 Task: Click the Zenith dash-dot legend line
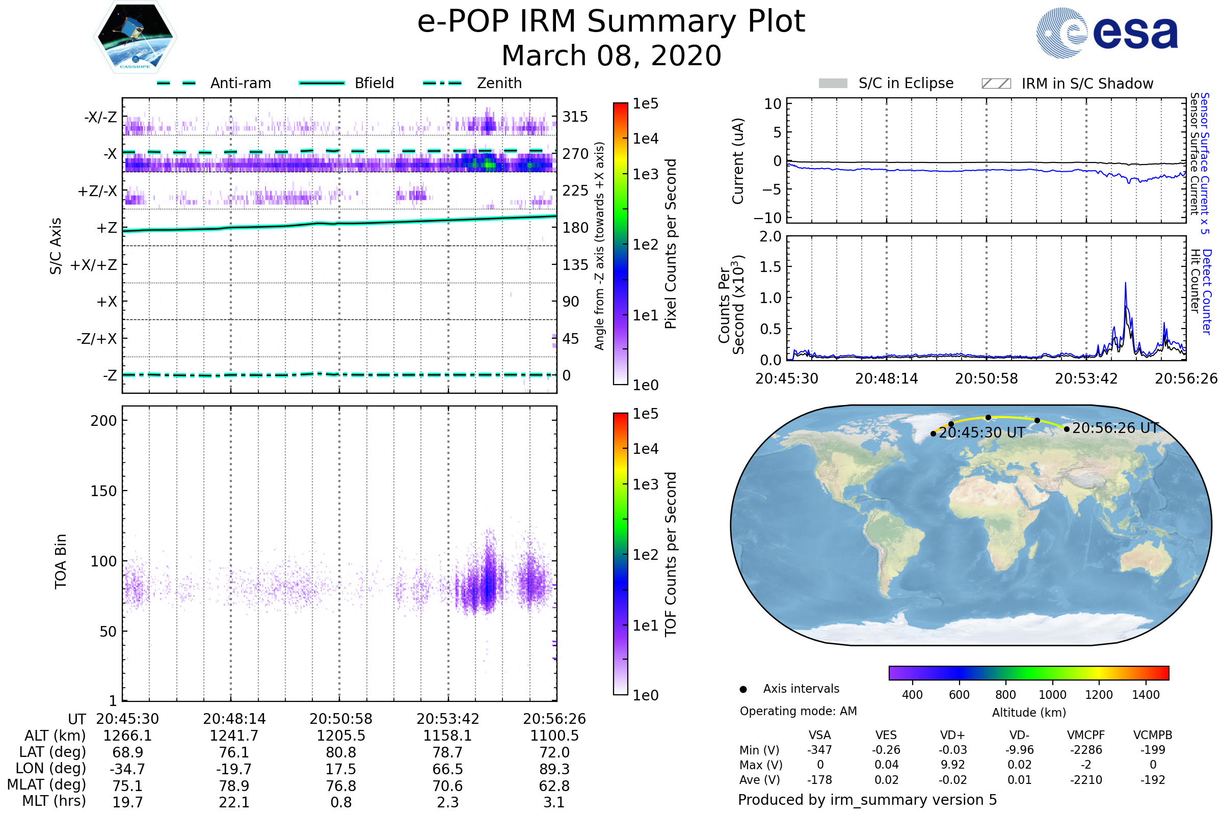(x=442, y=83)
